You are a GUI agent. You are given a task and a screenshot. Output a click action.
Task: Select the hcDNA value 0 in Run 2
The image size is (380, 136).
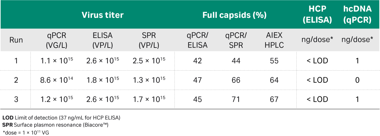tap(357, 80)
